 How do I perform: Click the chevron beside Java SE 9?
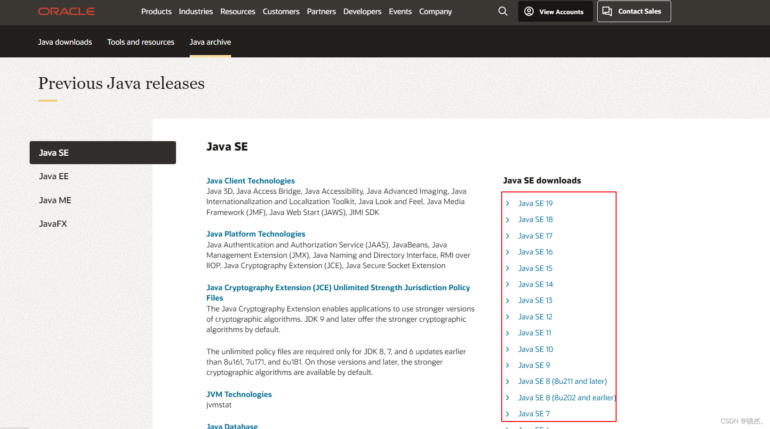[507, 365]
